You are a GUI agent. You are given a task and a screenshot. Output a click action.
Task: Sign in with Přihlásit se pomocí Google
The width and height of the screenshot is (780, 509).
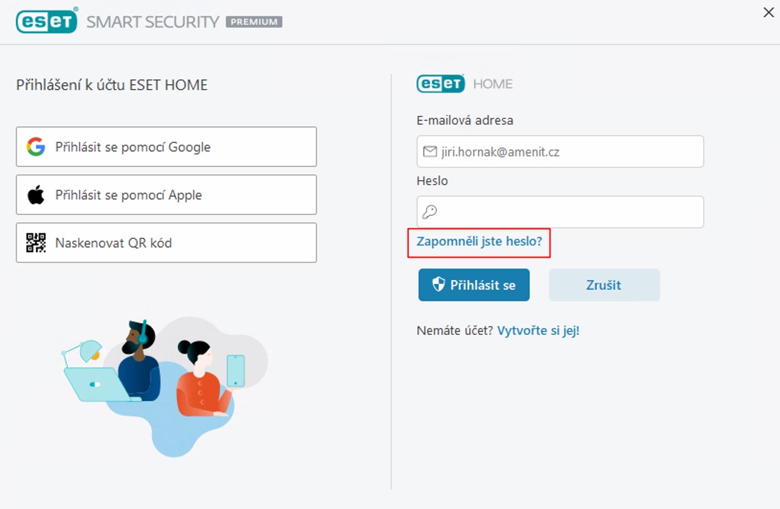(x=166, y=146)
